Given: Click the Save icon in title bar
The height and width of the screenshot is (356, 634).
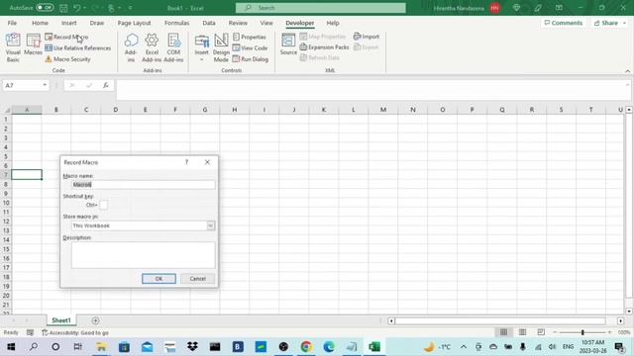Looking at the screenshot, I should point(63,8).
